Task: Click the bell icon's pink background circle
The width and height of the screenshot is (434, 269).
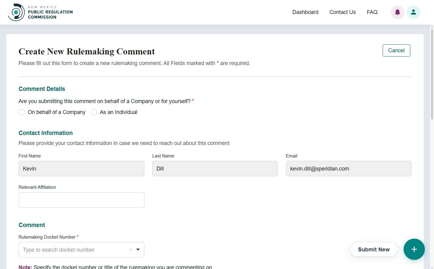Action: coord(398,12)
